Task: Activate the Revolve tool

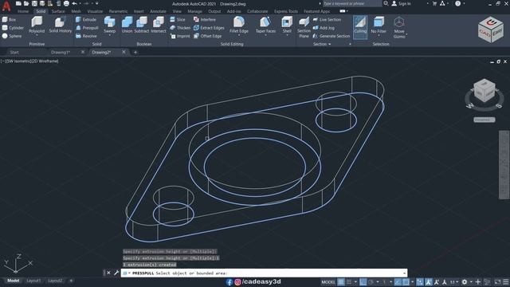Action: [86, 36]
